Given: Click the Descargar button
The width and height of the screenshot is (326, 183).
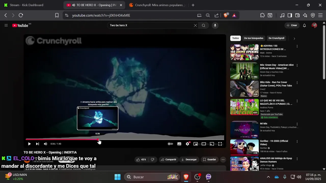Looking at the screenshot, I should tap(189, 160).
